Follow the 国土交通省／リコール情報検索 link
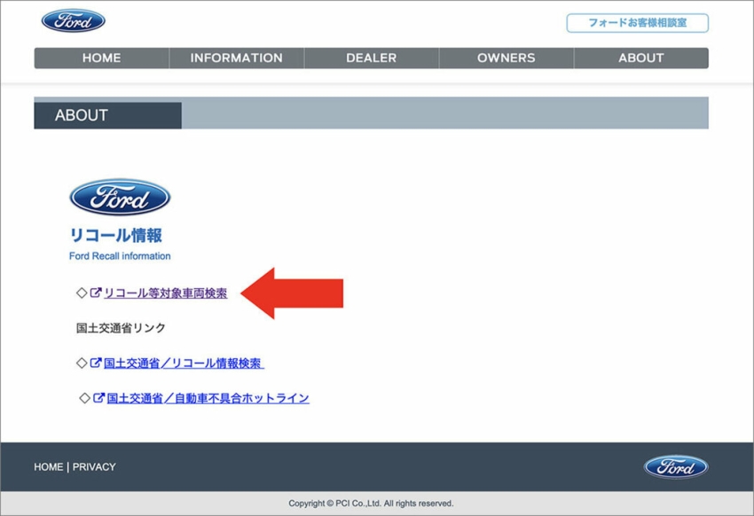The height and width of the screenshot is (516, 754). coord(183,364)
